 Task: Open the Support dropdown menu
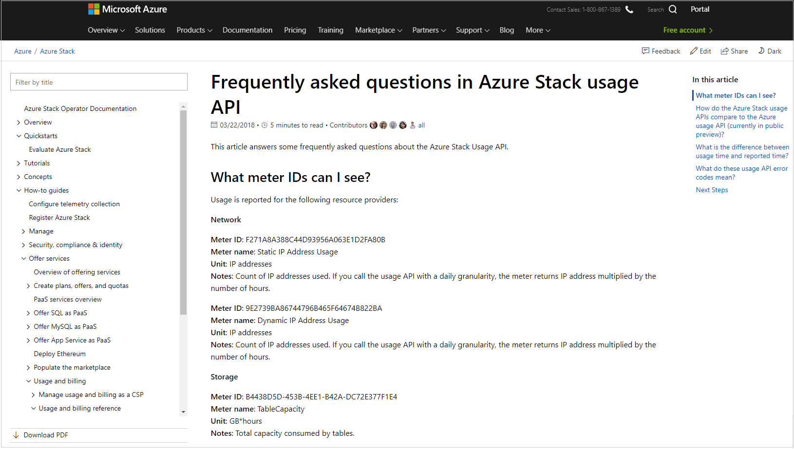(x=473, y=30)
